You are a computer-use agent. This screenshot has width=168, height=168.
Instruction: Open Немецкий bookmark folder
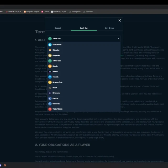pyautogui.click(x=88, y=12)
